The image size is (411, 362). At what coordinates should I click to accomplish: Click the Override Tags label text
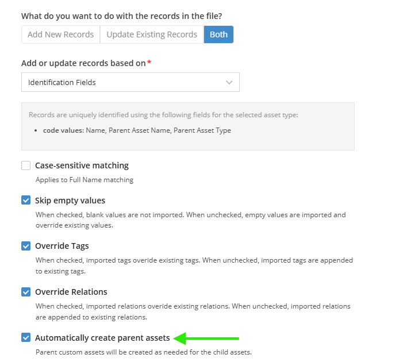[62, 246]
